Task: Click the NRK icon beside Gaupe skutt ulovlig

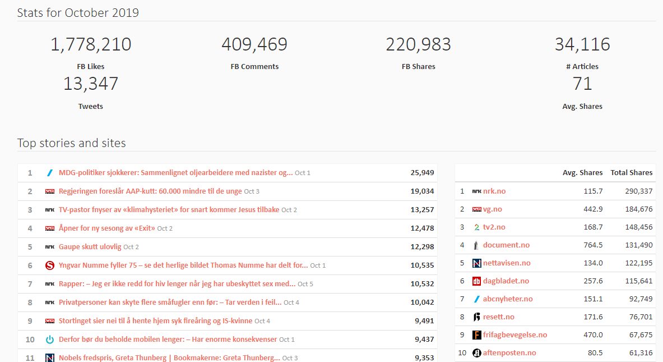Action: click(49, 247)
